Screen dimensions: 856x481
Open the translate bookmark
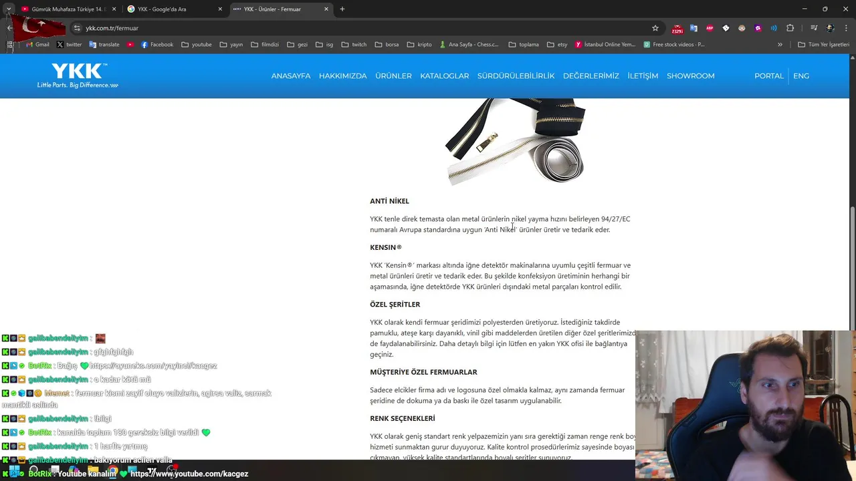click(104, 45)
